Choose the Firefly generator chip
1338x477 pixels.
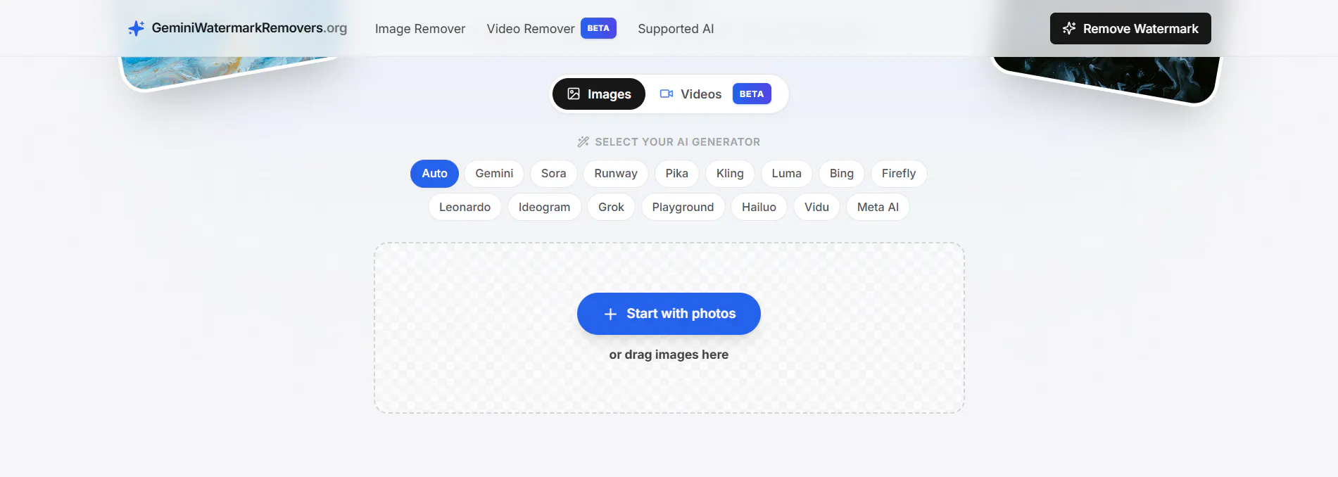click(899, 174)
